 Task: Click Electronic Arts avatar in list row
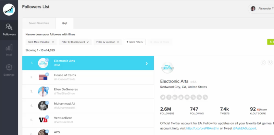43,63
